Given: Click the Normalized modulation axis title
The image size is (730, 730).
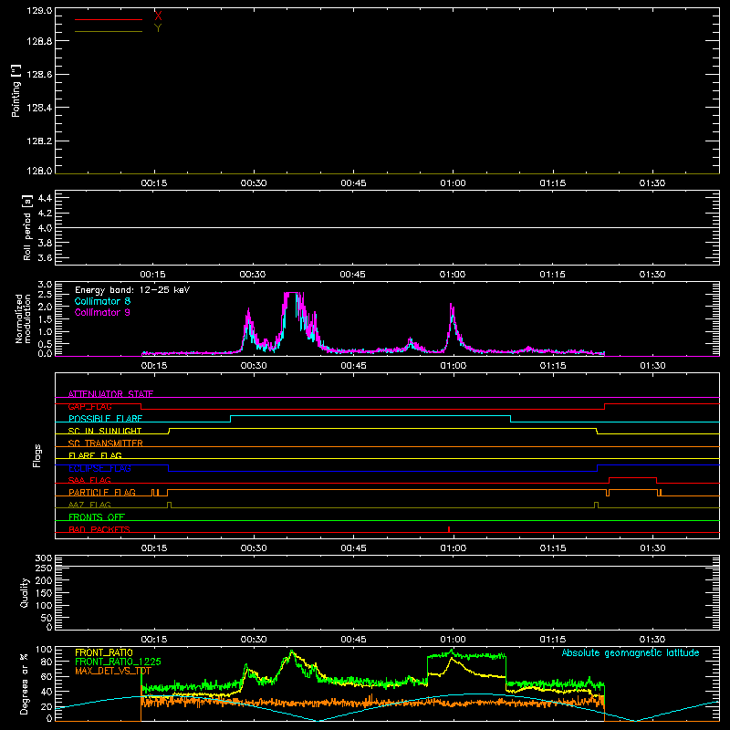Looking at the screenshot, I should pyautogui.click(x=23, y=318).
